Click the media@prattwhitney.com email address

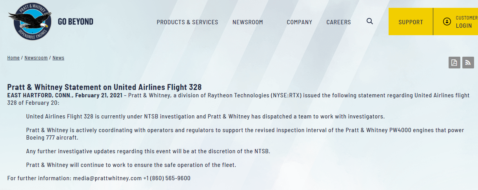click(x=107, y=178)
